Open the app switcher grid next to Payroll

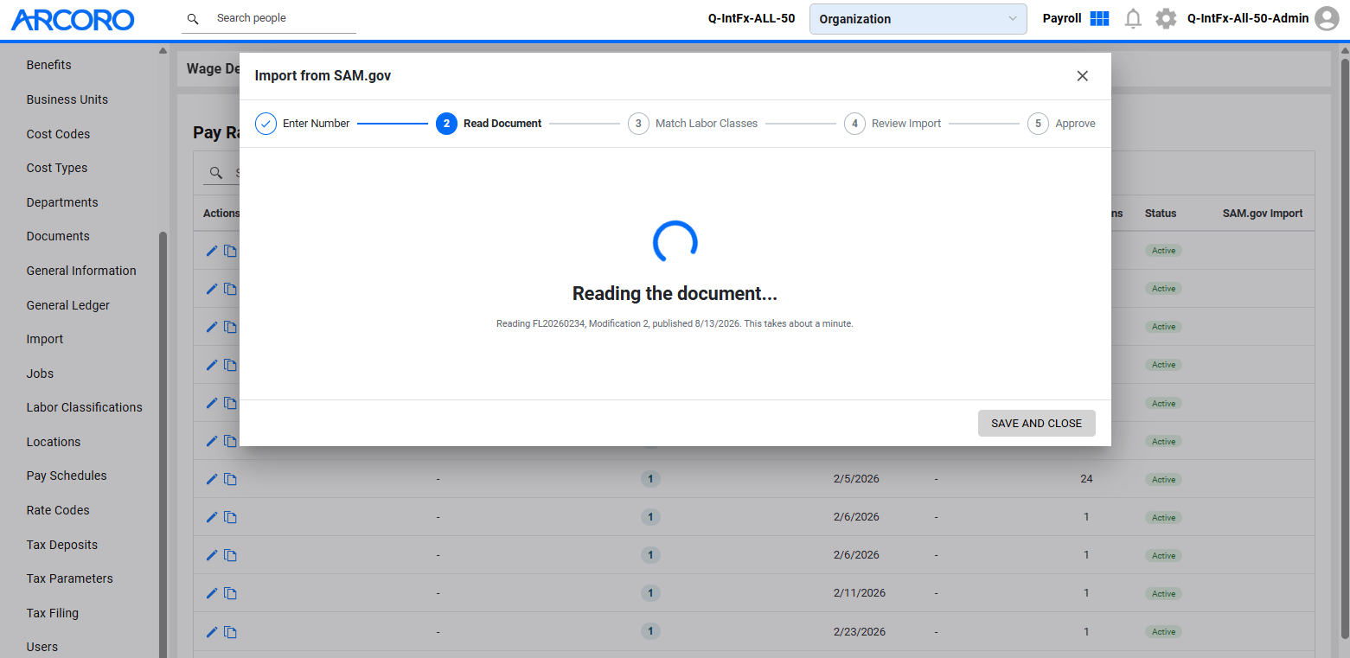coord(1099,18)
